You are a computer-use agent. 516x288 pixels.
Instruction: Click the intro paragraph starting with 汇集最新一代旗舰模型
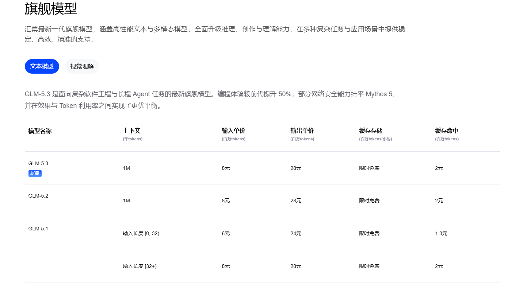[215, 34]
